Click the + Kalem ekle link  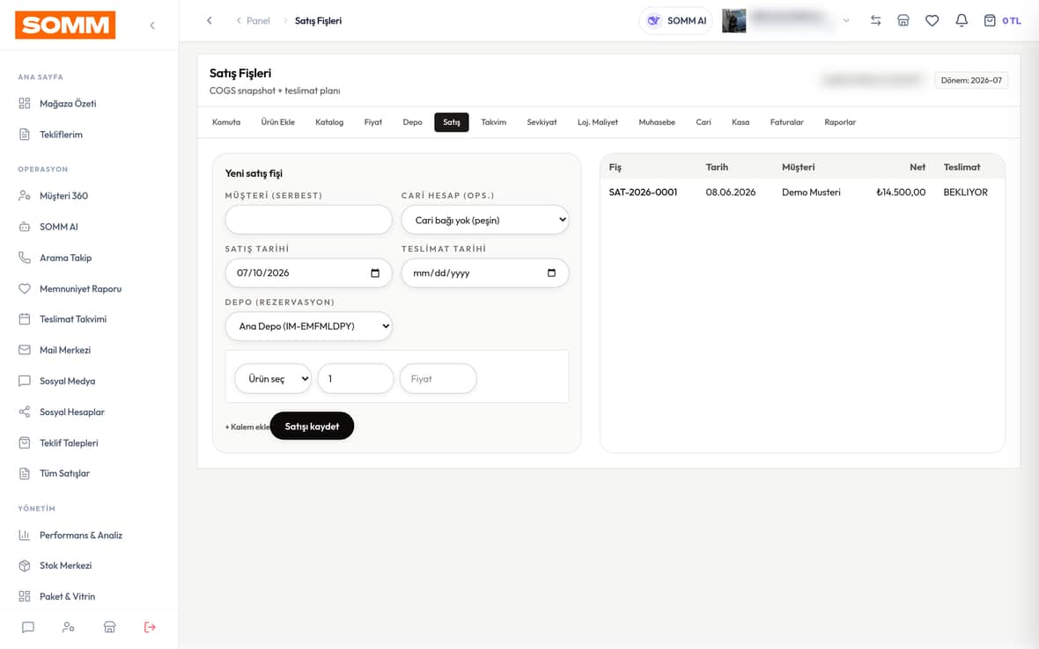coord(247,427)
